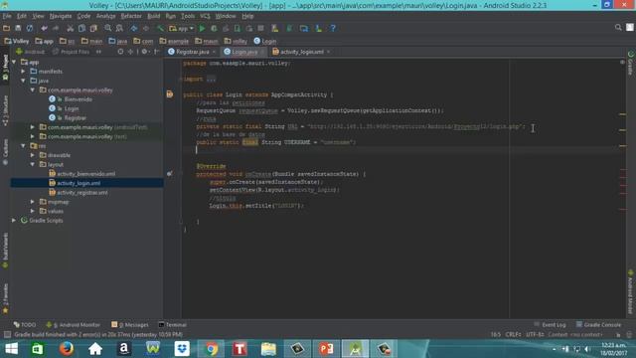Select the Project Files view tab
The width and height of the screenshot is (636, 358).
72,52
